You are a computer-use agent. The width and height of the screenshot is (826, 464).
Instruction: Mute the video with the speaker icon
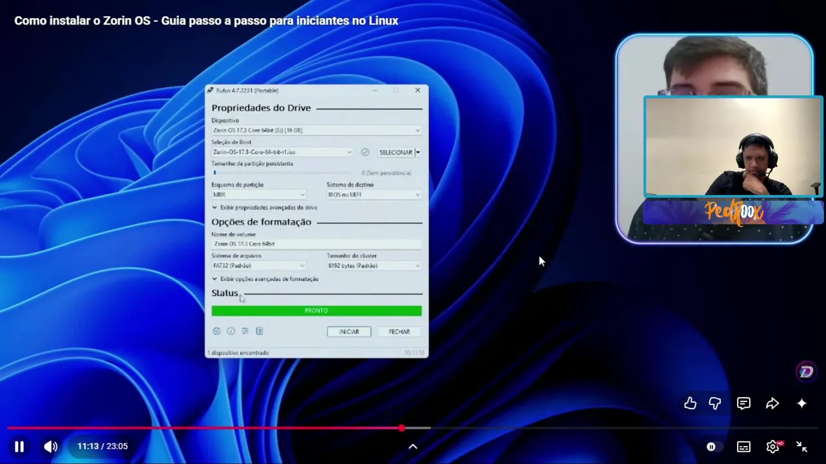tap(50, 446)
